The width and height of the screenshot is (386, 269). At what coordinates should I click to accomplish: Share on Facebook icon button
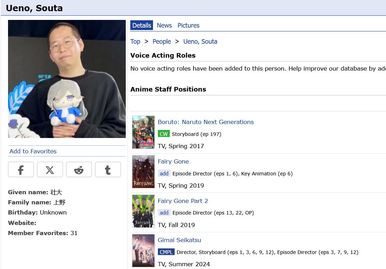[x=21, y=169]
